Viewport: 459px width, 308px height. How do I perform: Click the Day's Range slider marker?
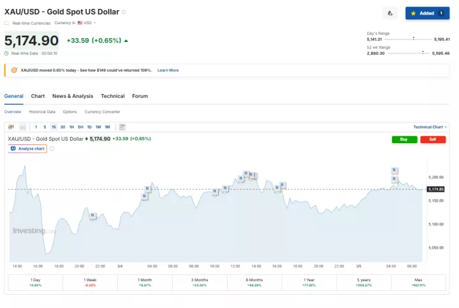click(414, 39)
